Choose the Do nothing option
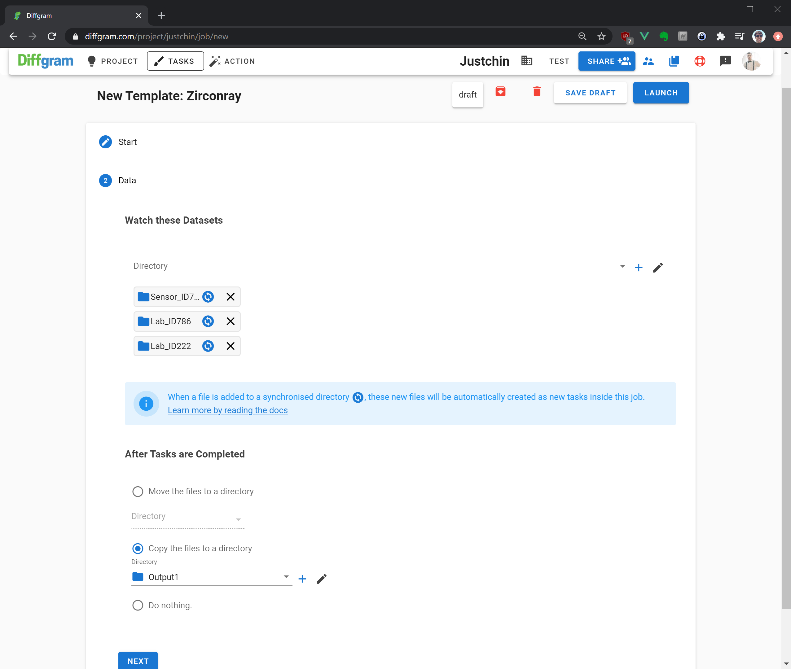The image size is (791, 669). (138, 605)
